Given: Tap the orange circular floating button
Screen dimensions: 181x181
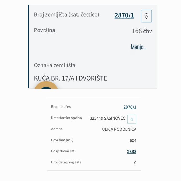Looking at the screenshot, I should coord(46,86).
